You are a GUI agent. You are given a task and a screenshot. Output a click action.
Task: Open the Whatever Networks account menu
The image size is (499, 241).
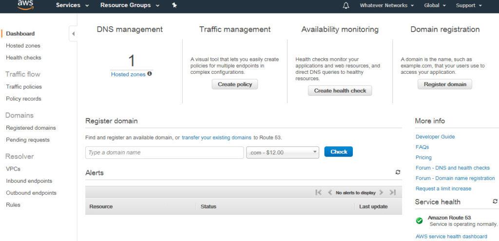(x=386, y=5)
